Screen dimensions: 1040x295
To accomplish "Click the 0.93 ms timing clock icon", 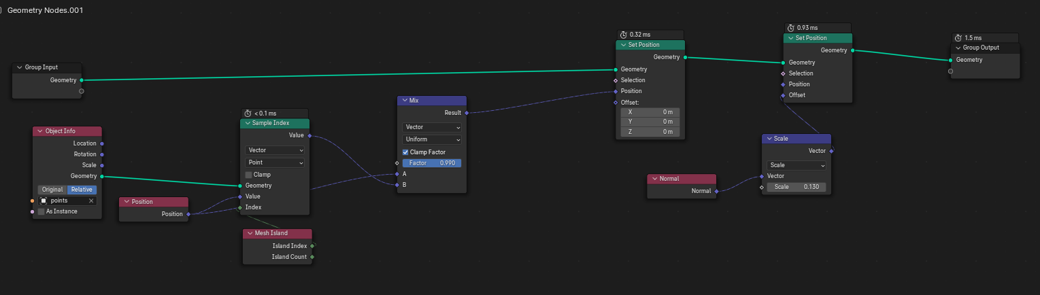I will 790,28.
